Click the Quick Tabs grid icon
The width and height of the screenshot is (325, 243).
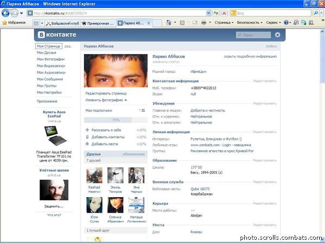(36, 23)
